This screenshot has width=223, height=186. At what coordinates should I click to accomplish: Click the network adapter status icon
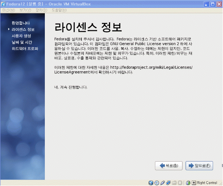168,182
